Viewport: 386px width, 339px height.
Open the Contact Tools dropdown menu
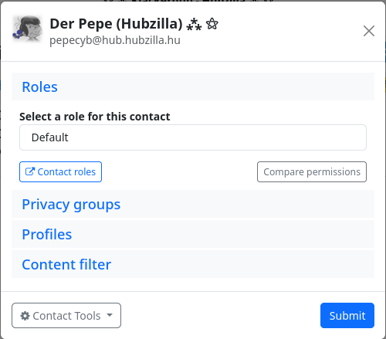coord(66,315)
